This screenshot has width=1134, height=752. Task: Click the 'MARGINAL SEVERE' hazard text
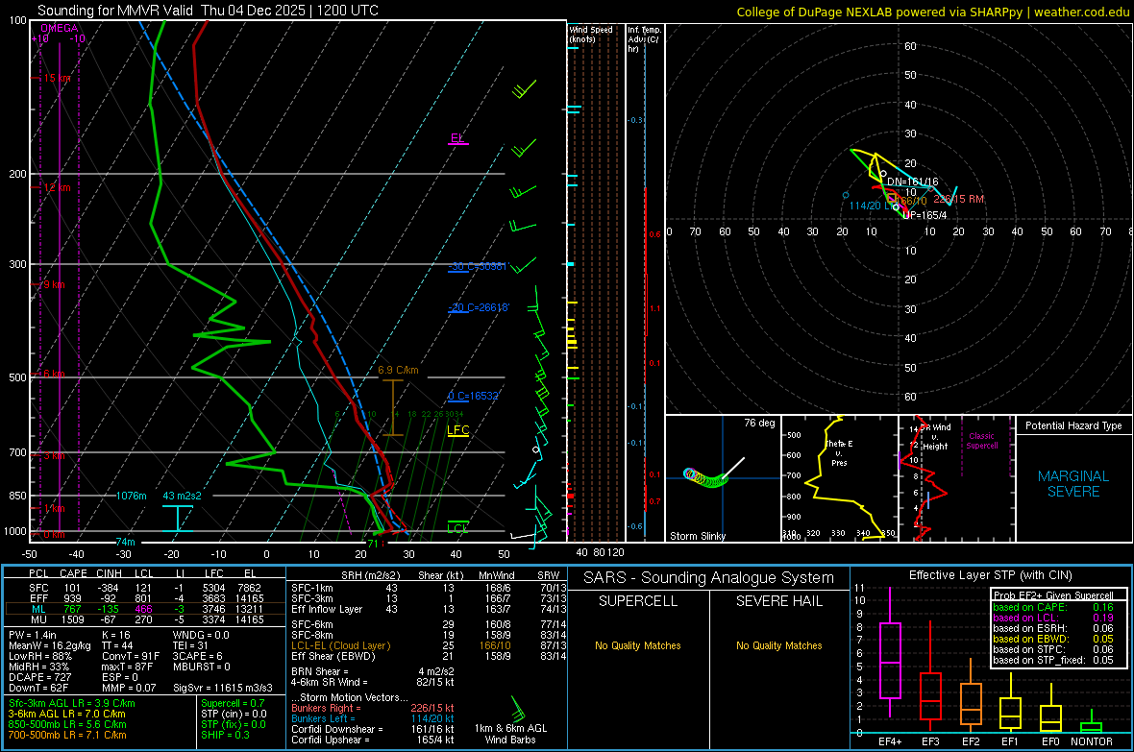coord(1073,484)
